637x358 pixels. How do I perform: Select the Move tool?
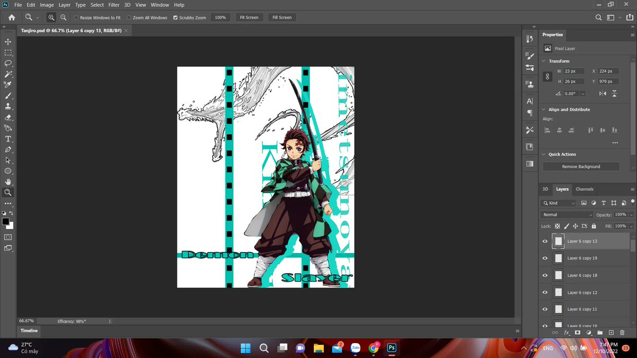(x=8, y=42)
